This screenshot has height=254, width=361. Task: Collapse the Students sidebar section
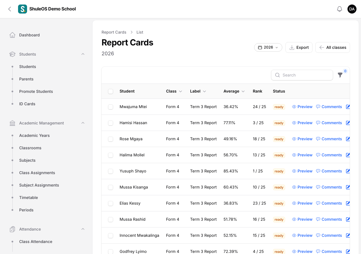[x=83, y=54]
